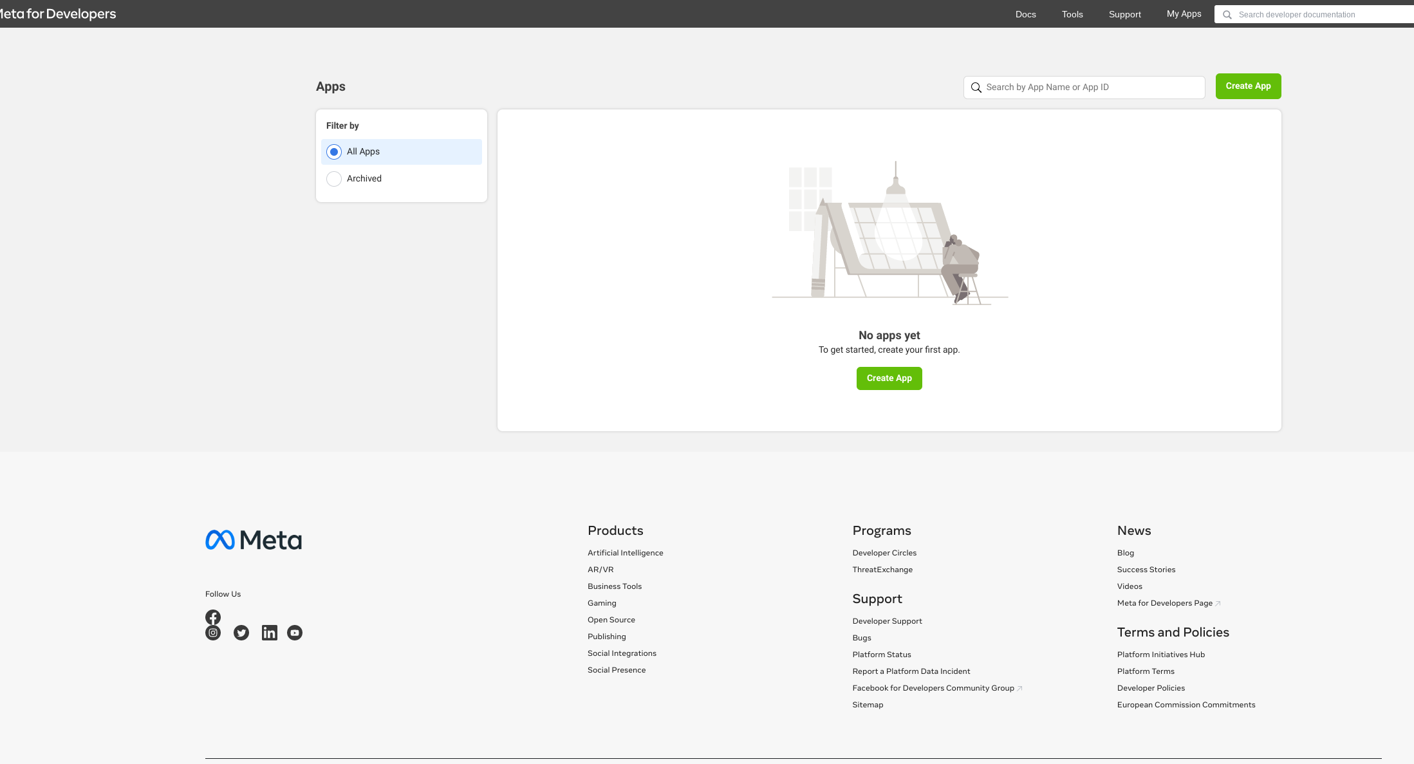Open the YouTube social icon
The height and width of the screenshot is (764, 1414).
click(x=295, y=633)
